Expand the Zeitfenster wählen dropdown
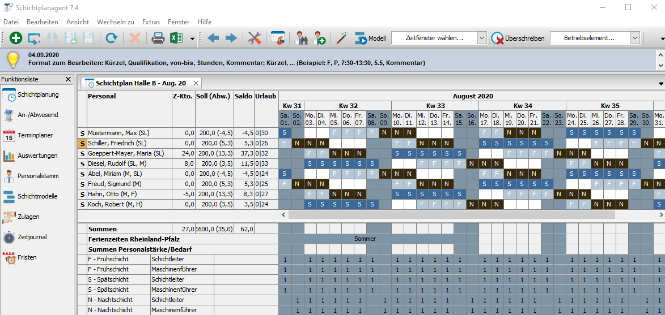Screen dimensions: 665x315 481,38
